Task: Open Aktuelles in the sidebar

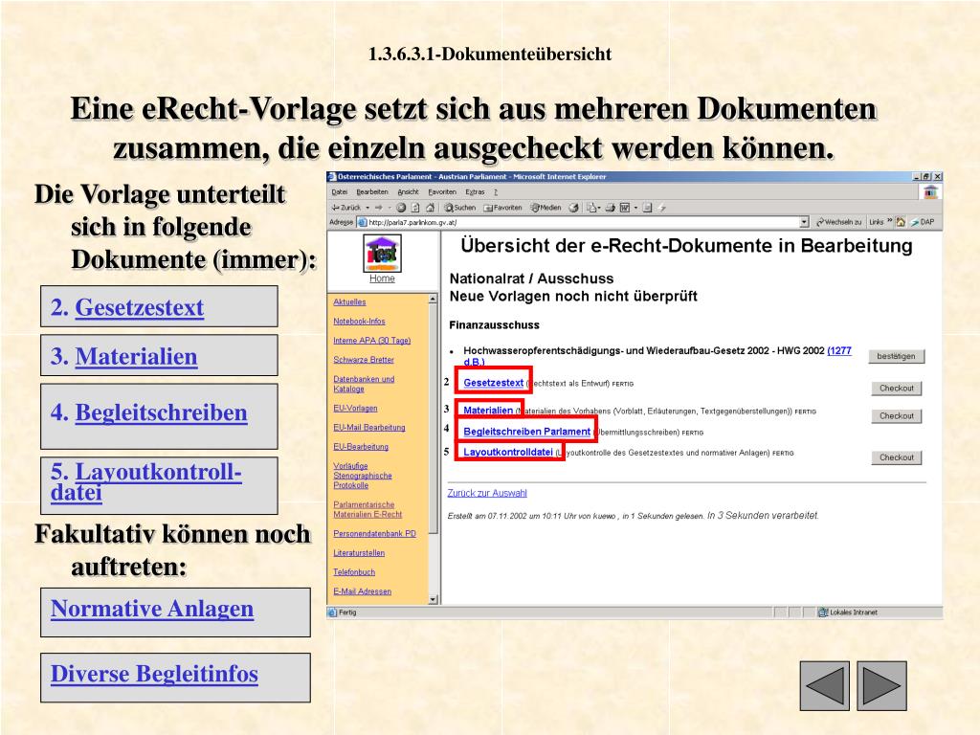Action: click(x=349, y=301)
